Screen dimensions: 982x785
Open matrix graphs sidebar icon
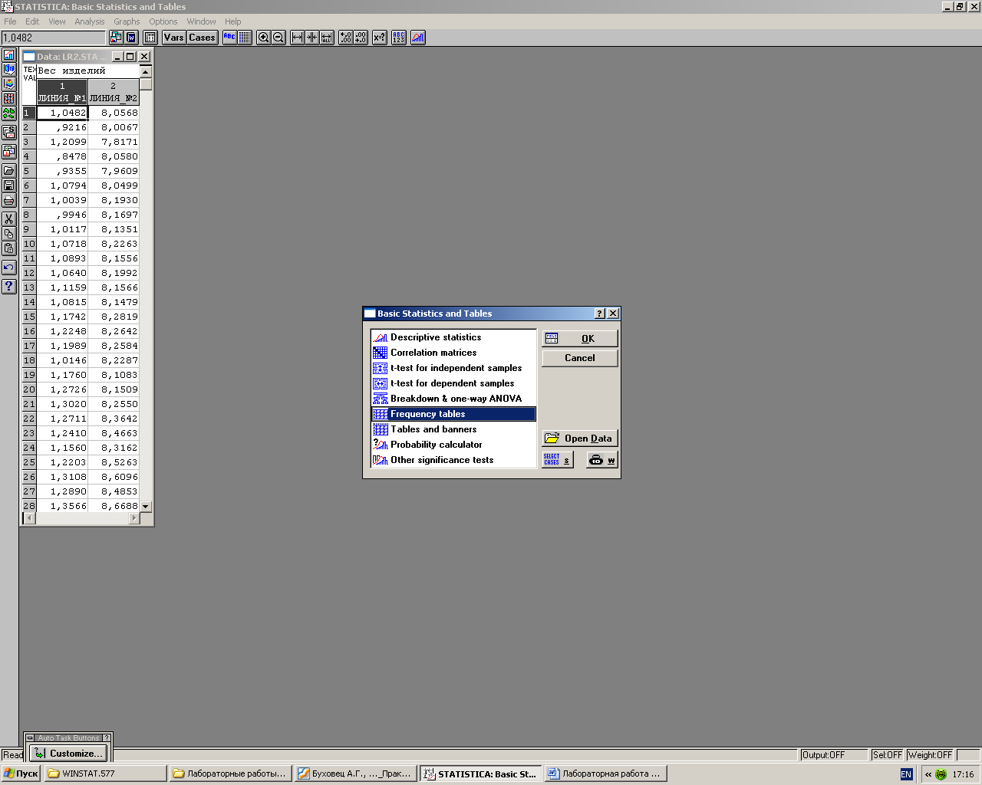tap(8, 99)
